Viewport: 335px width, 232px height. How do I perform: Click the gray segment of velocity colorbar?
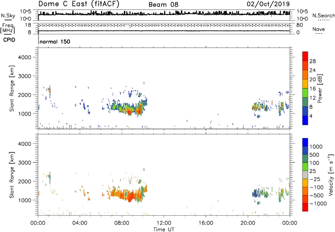click(305, 175)
